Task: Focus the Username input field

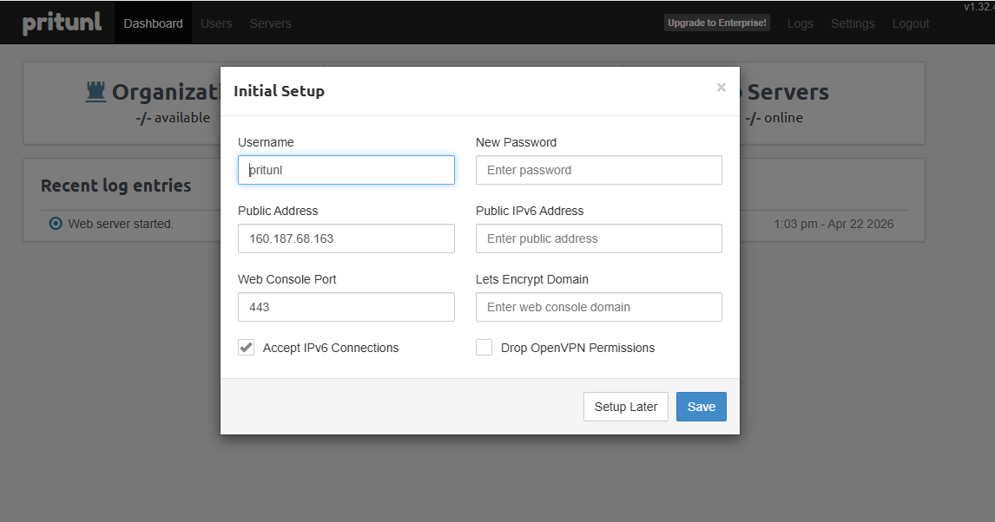Action: tap(346, 170)
